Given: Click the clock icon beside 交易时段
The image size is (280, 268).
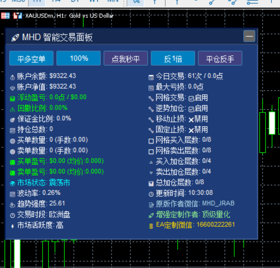Looking at the screenshot, I should coord(13,216).
